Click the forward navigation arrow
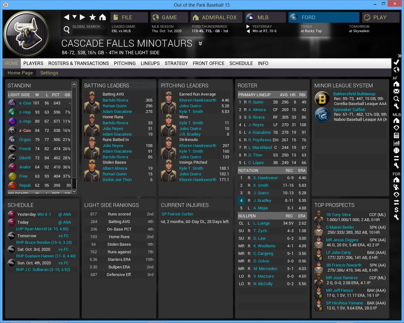The image size is (404, 323). [82, 17]
